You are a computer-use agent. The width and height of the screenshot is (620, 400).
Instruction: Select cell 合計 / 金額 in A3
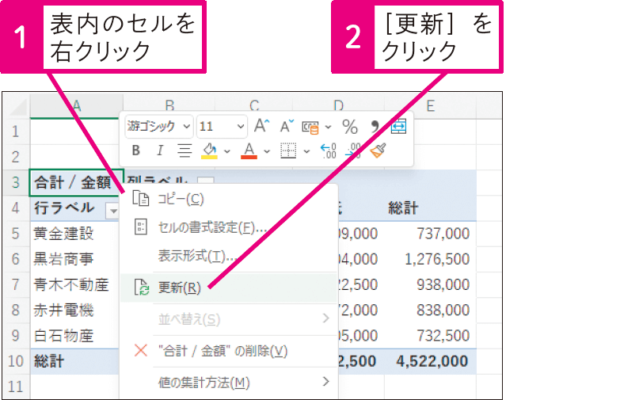pos(76,183)
